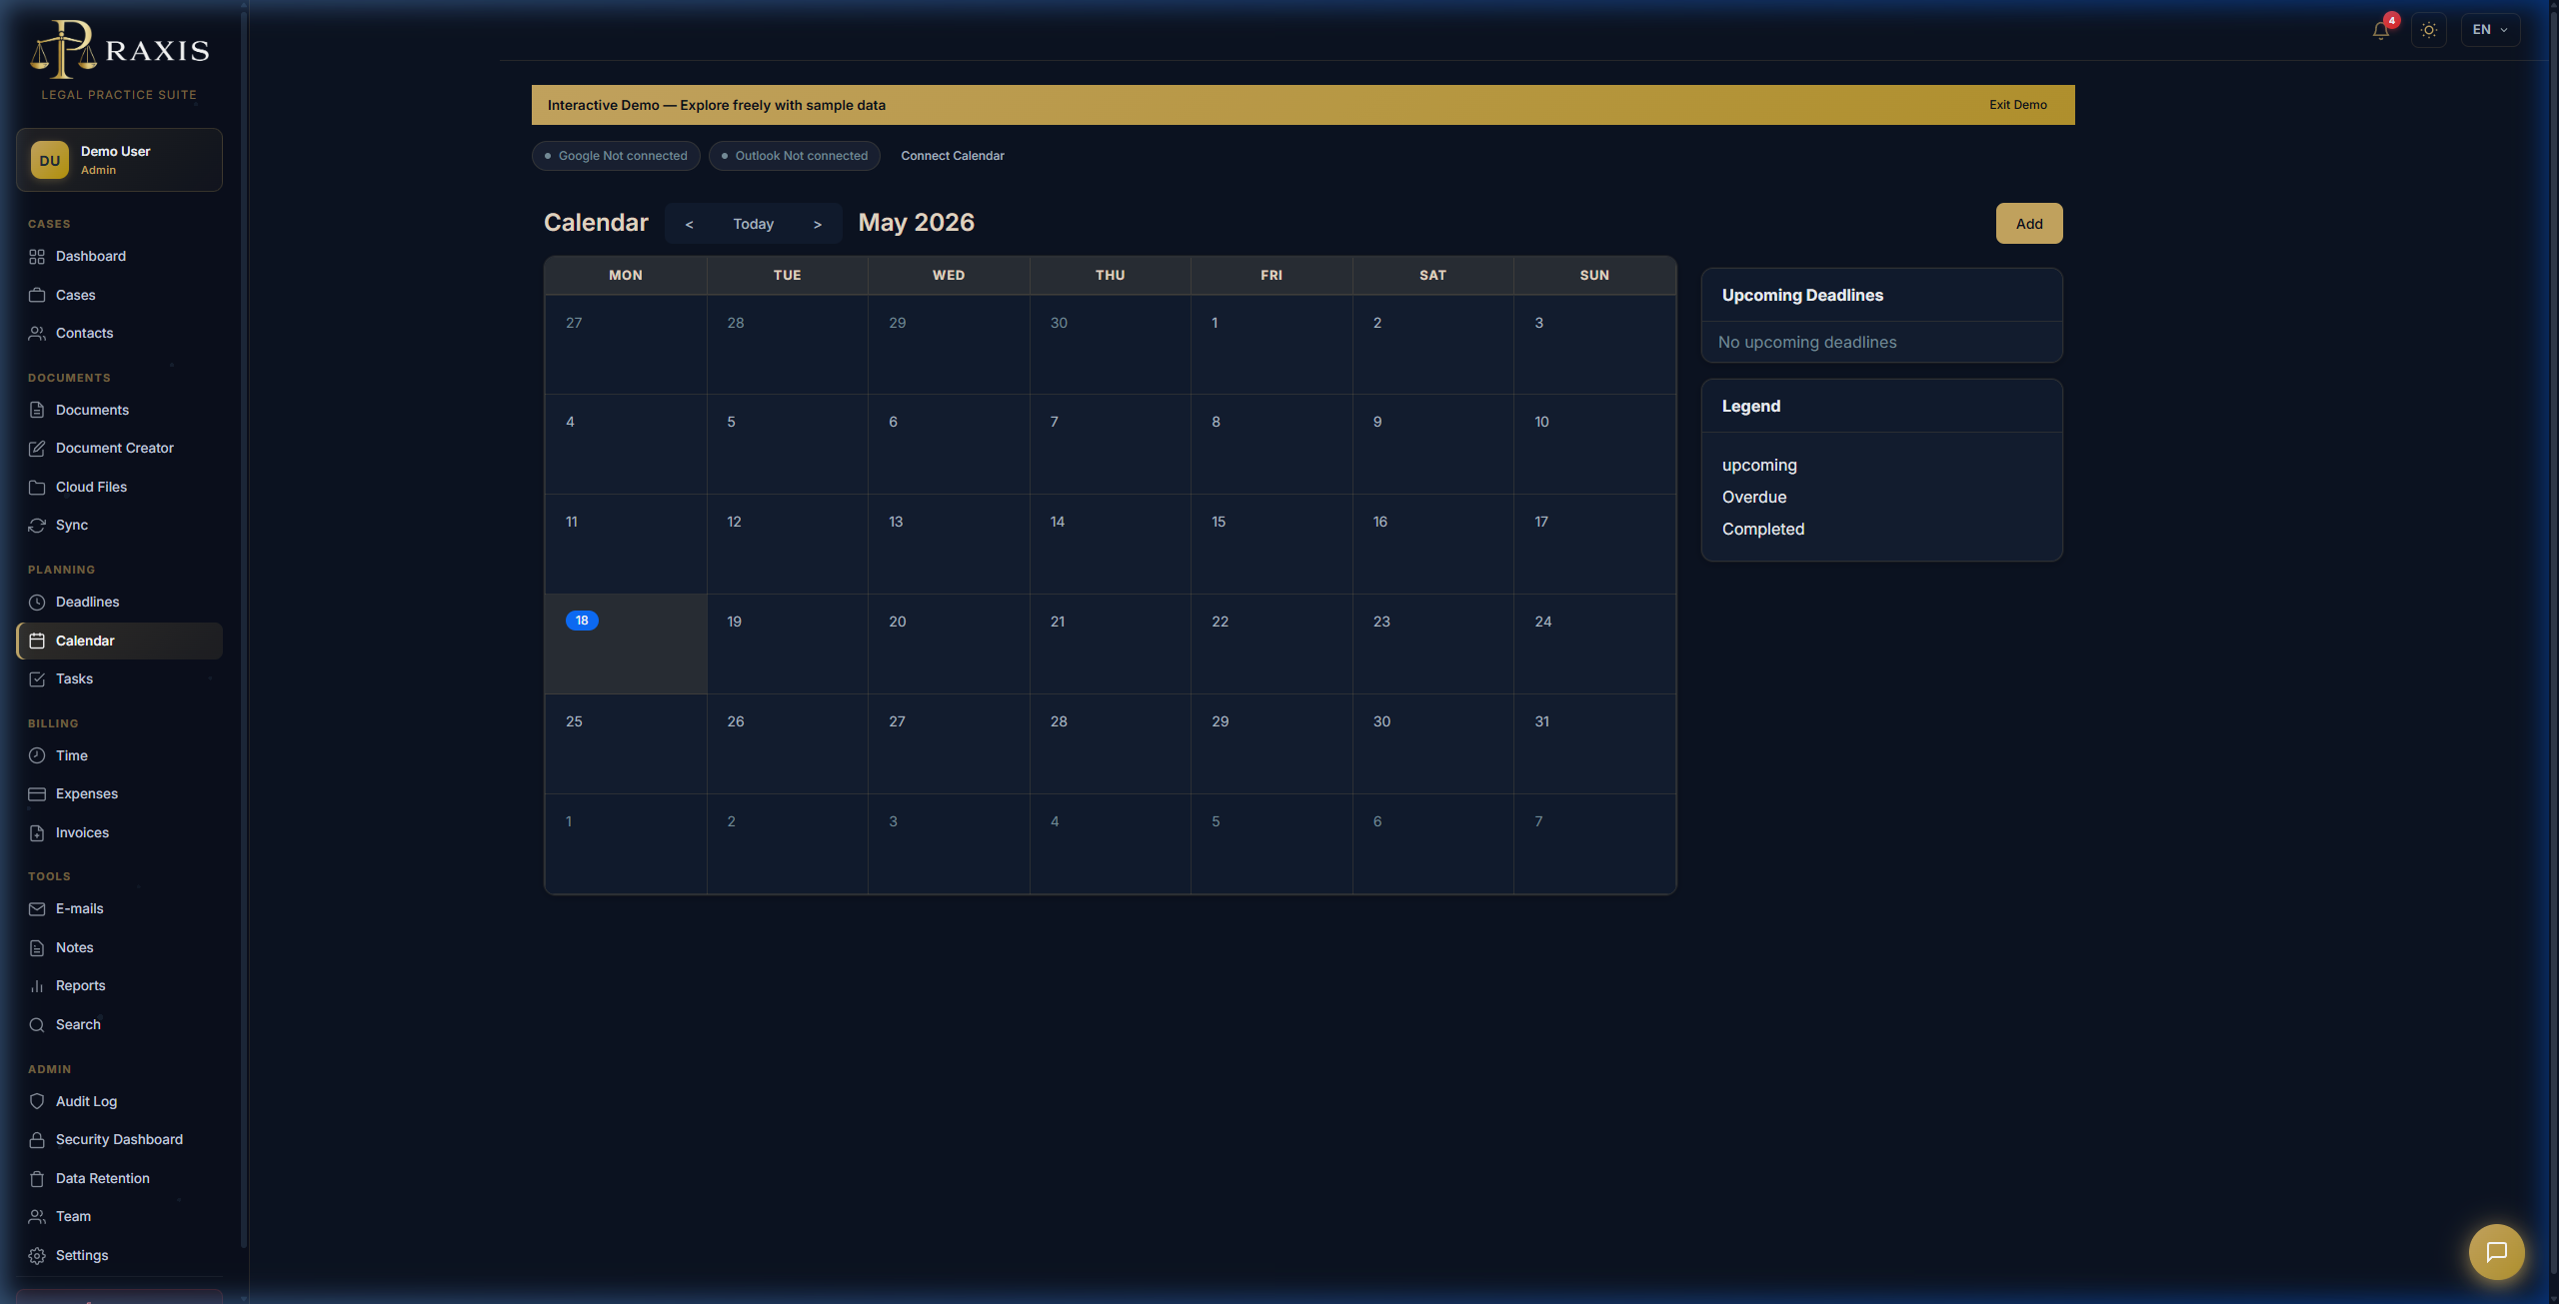
Task: Go to next month arrow
Action: [x=818, y=224]
